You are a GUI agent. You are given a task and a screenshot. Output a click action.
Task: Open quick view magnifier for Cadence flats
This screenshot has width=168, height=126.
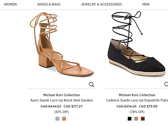[166, 84]
